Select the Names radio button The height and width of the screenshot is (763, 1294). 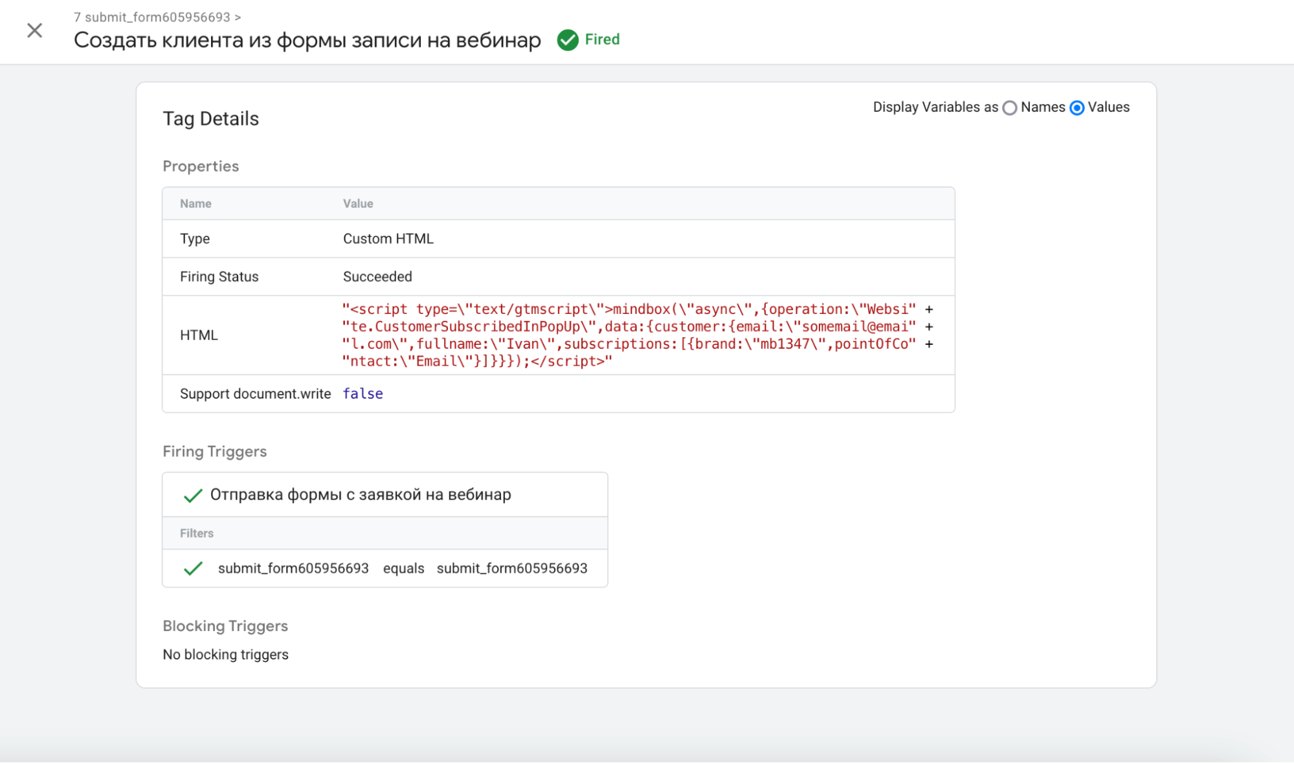[1010, 108]
